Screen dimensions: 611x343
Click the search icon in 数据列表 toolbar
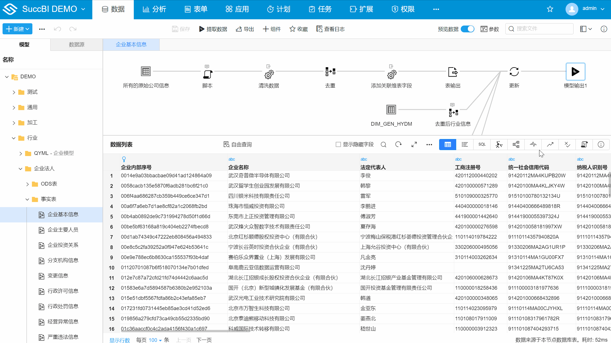(383, 144)
